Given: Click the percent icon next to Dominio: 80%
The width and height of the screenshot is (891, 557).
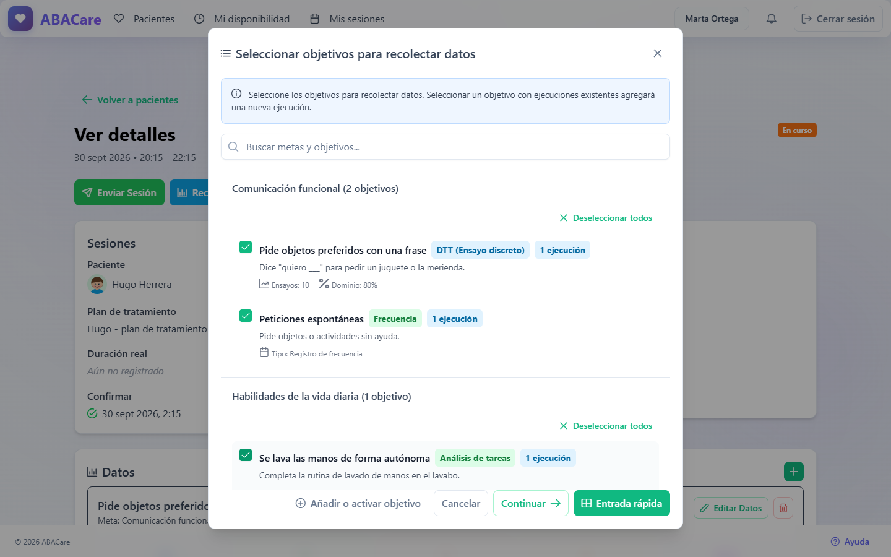Looking at the screenshot, I should 324,283.
